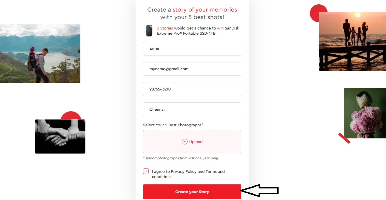Click the email field with myname@gmail.com

[x=192, y=69]
